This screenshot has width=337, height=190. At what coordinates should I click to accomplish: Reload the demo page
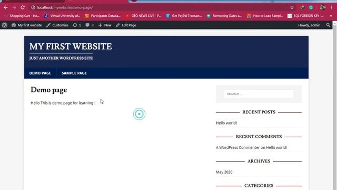[x=23, y=7]
